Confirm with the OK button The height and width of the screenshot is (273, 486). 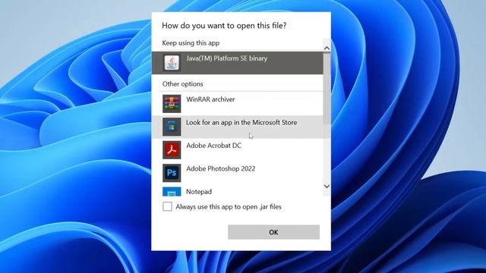pos(273,232)
